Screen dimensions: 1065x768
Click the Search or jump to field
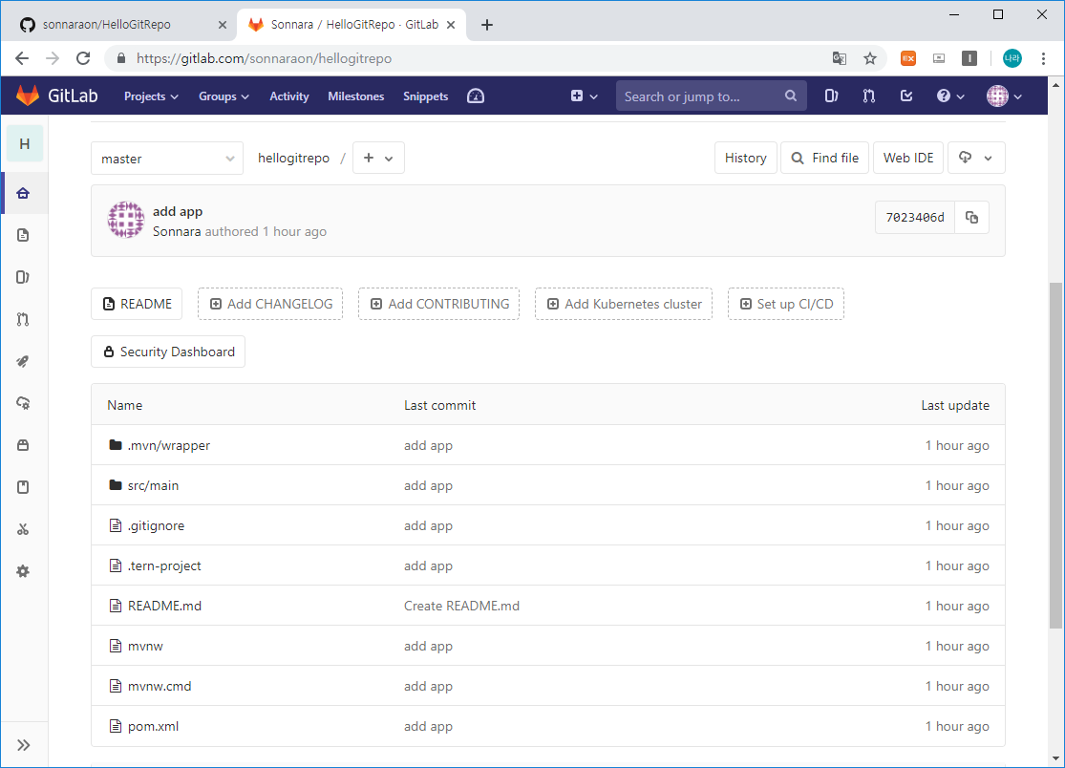[712, 96]
